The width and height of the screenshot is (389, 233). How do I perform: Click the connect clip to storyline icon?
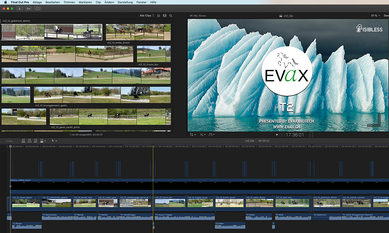coord(24,141)
